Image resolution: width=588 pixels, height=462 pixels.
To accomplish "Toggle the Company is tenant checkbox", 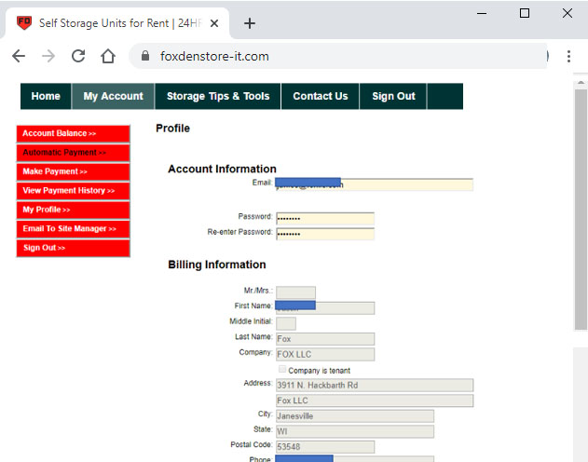I will coord(281,370).
